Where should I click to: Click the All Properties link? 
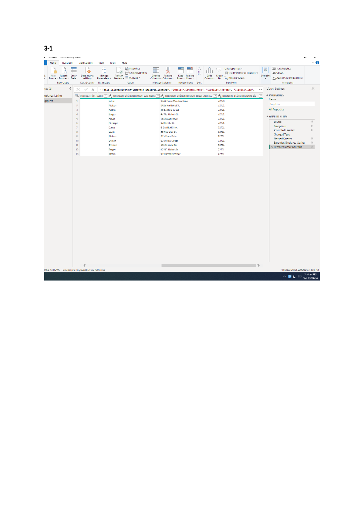point(276,109)
